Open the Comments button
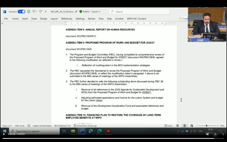This screenshot has width=227, height=142. coord(184,19)
